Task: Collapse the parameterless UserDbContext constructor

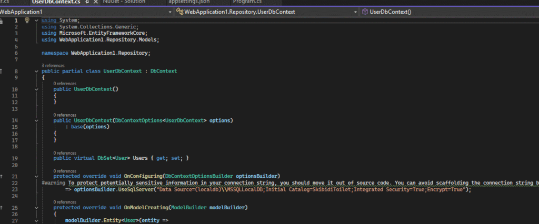Action: tap(36, 89)
